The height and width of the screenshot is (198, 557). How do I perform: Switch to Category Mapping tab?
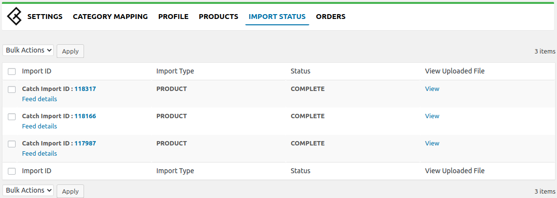click(x=110, y=17)
